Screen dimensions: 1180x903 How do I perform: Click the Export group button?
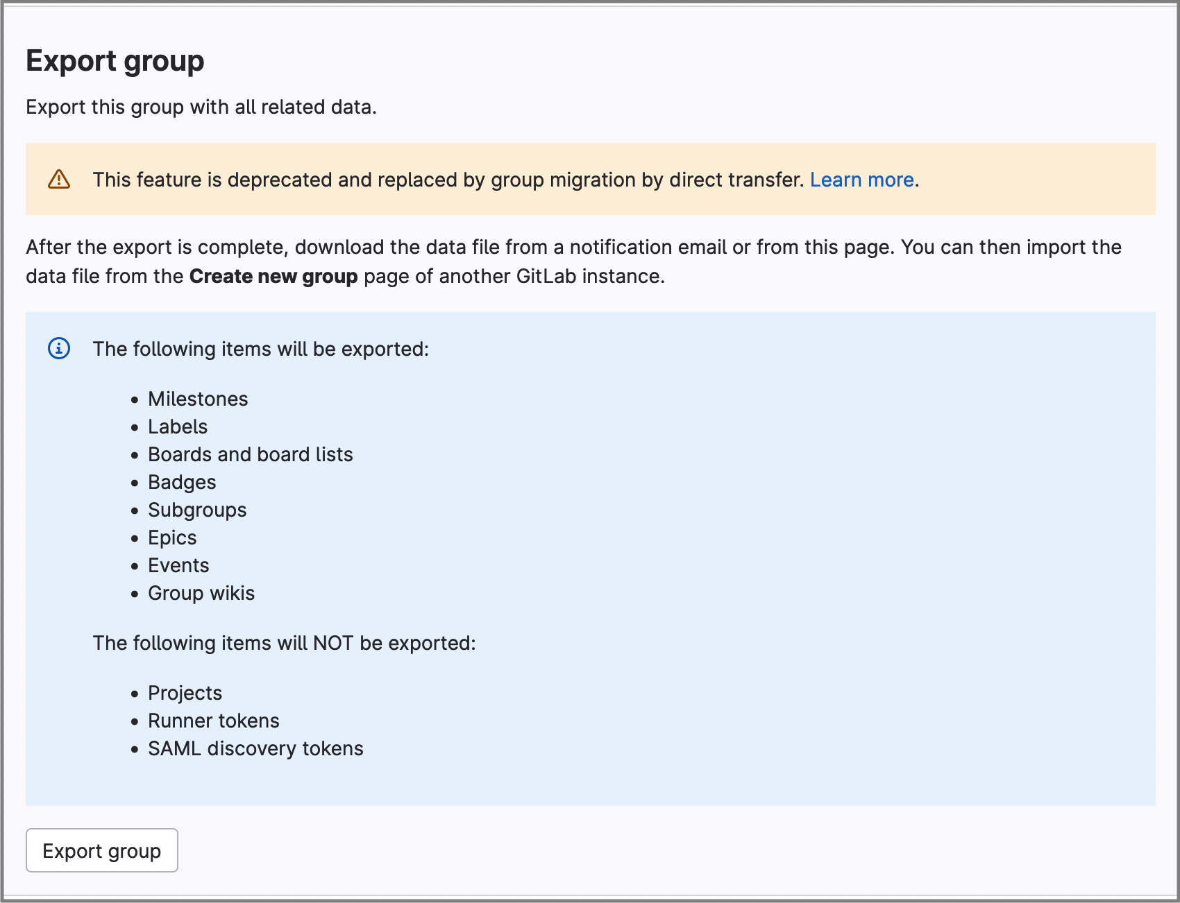click(x=102, y=850)
